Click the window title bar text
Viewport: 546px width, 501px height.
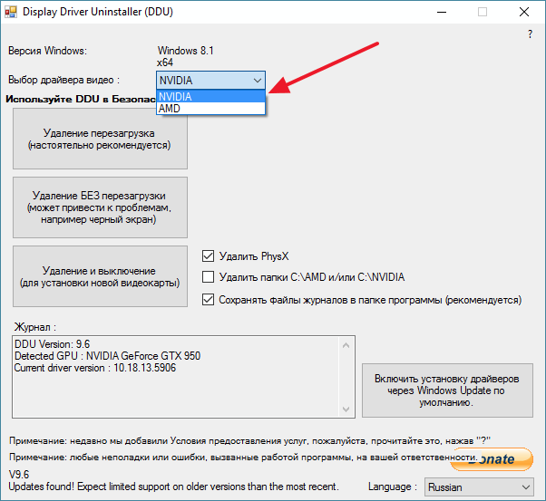(97, 12)
